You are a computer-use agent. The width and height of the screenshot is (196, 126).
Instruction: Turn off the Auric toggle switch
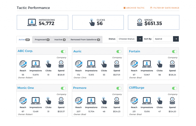pyautogui.click(x=119, y=52)
